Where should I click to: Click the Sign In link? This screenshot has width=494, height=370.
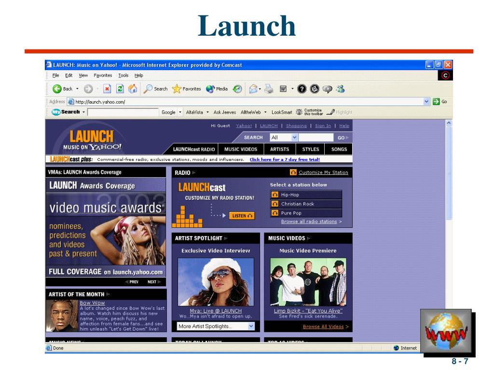[x=323, y=126]
